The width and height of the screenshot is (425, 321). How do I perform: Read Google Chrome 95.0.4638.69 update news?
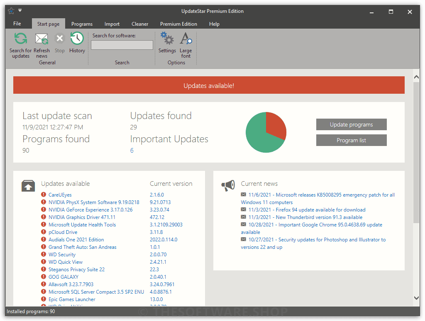pyautogui.click(x=312, y=228)
